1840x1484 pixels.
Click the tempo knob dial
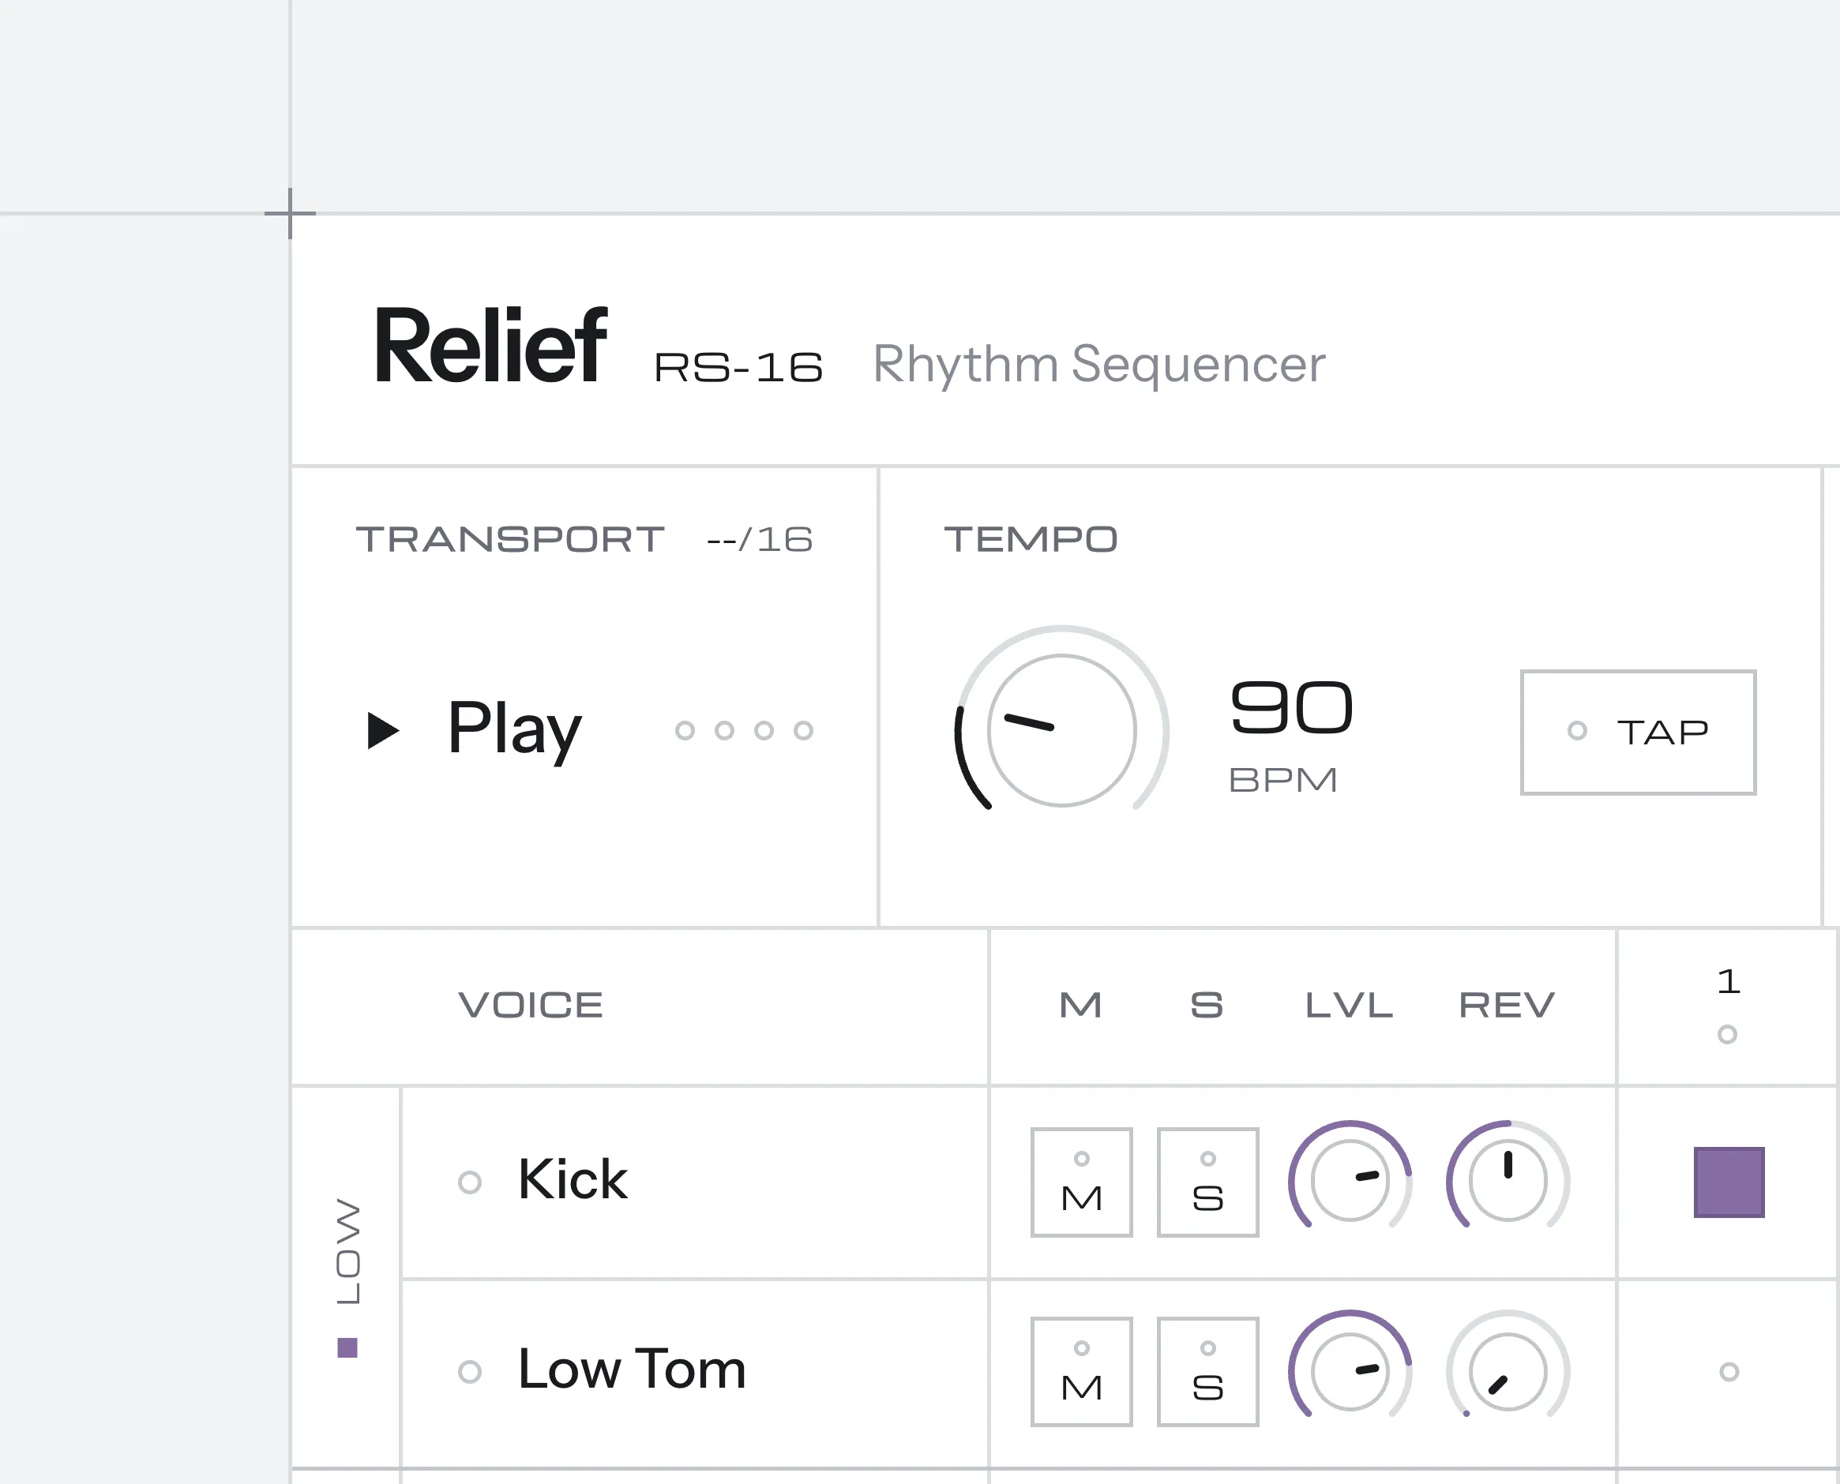click(x=1061, y=730)
